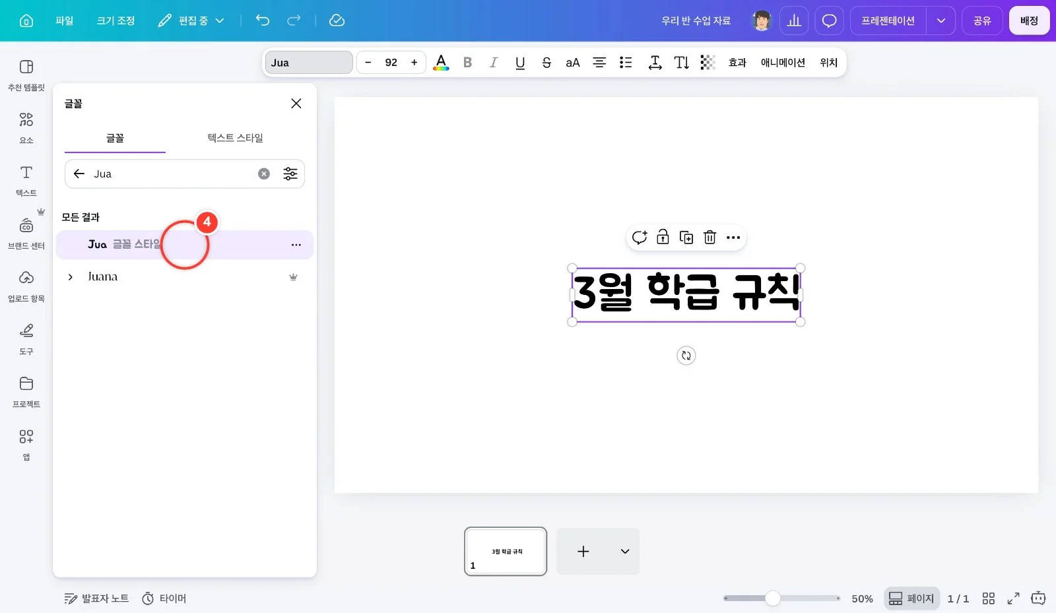Expand presentation options arrow

tap(941, 20)
